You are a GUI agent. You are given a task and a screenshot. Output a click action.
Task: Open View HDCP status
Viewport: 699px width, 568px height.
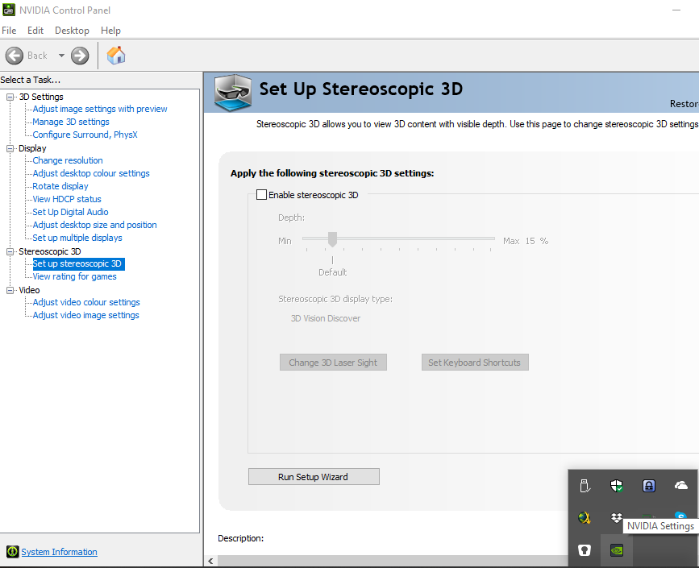tap(67, 199)
